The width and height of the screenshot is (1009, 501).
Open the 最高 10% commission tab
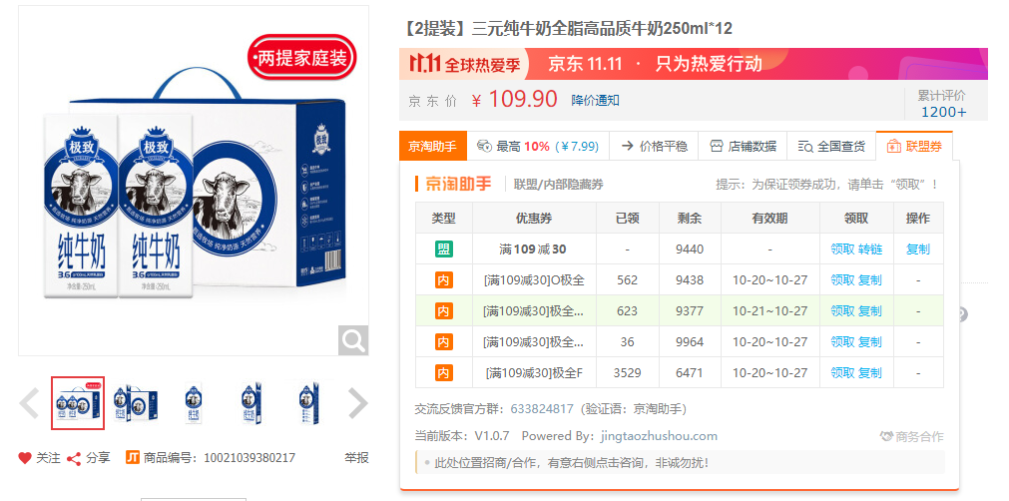[x=538, y=146]
